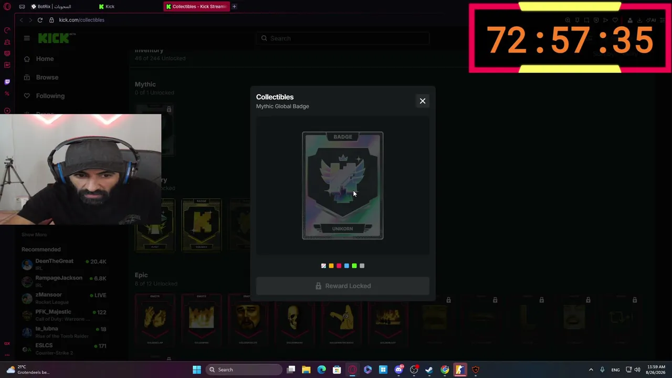Open Task View on the taskbar
Image resolution: width=672 pixels, height=378 pixels.
click(x=291, y=370)
